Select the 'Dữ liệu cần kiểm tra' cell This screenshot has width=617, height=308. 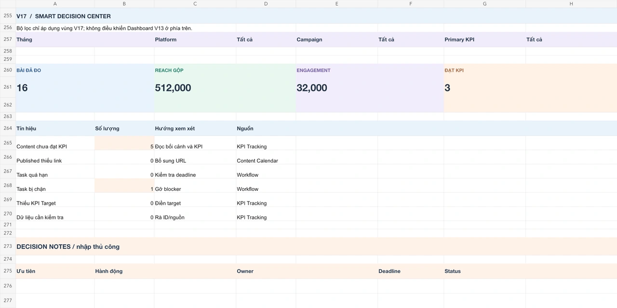click(55, 214)
